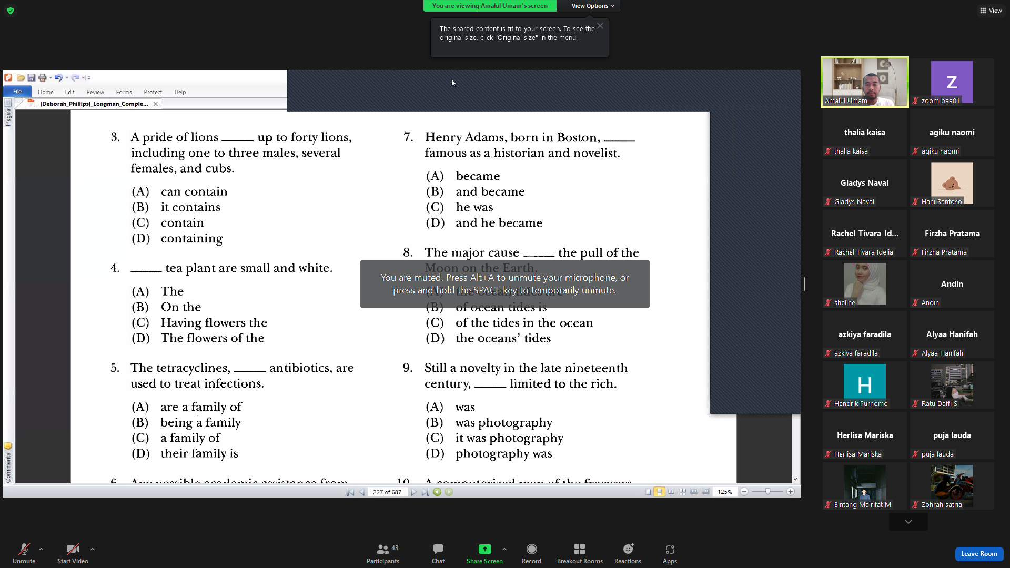Open Breakout Rooms
Viewport: 1010px width, 568px height.
[x=580, y=553]
